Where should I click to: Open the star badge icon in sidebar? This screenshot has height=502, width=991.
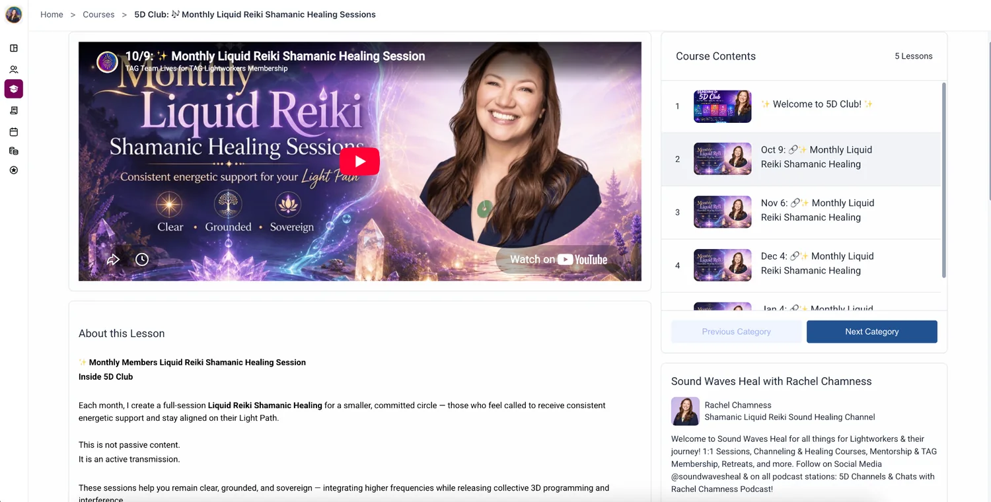coord(14,170)
